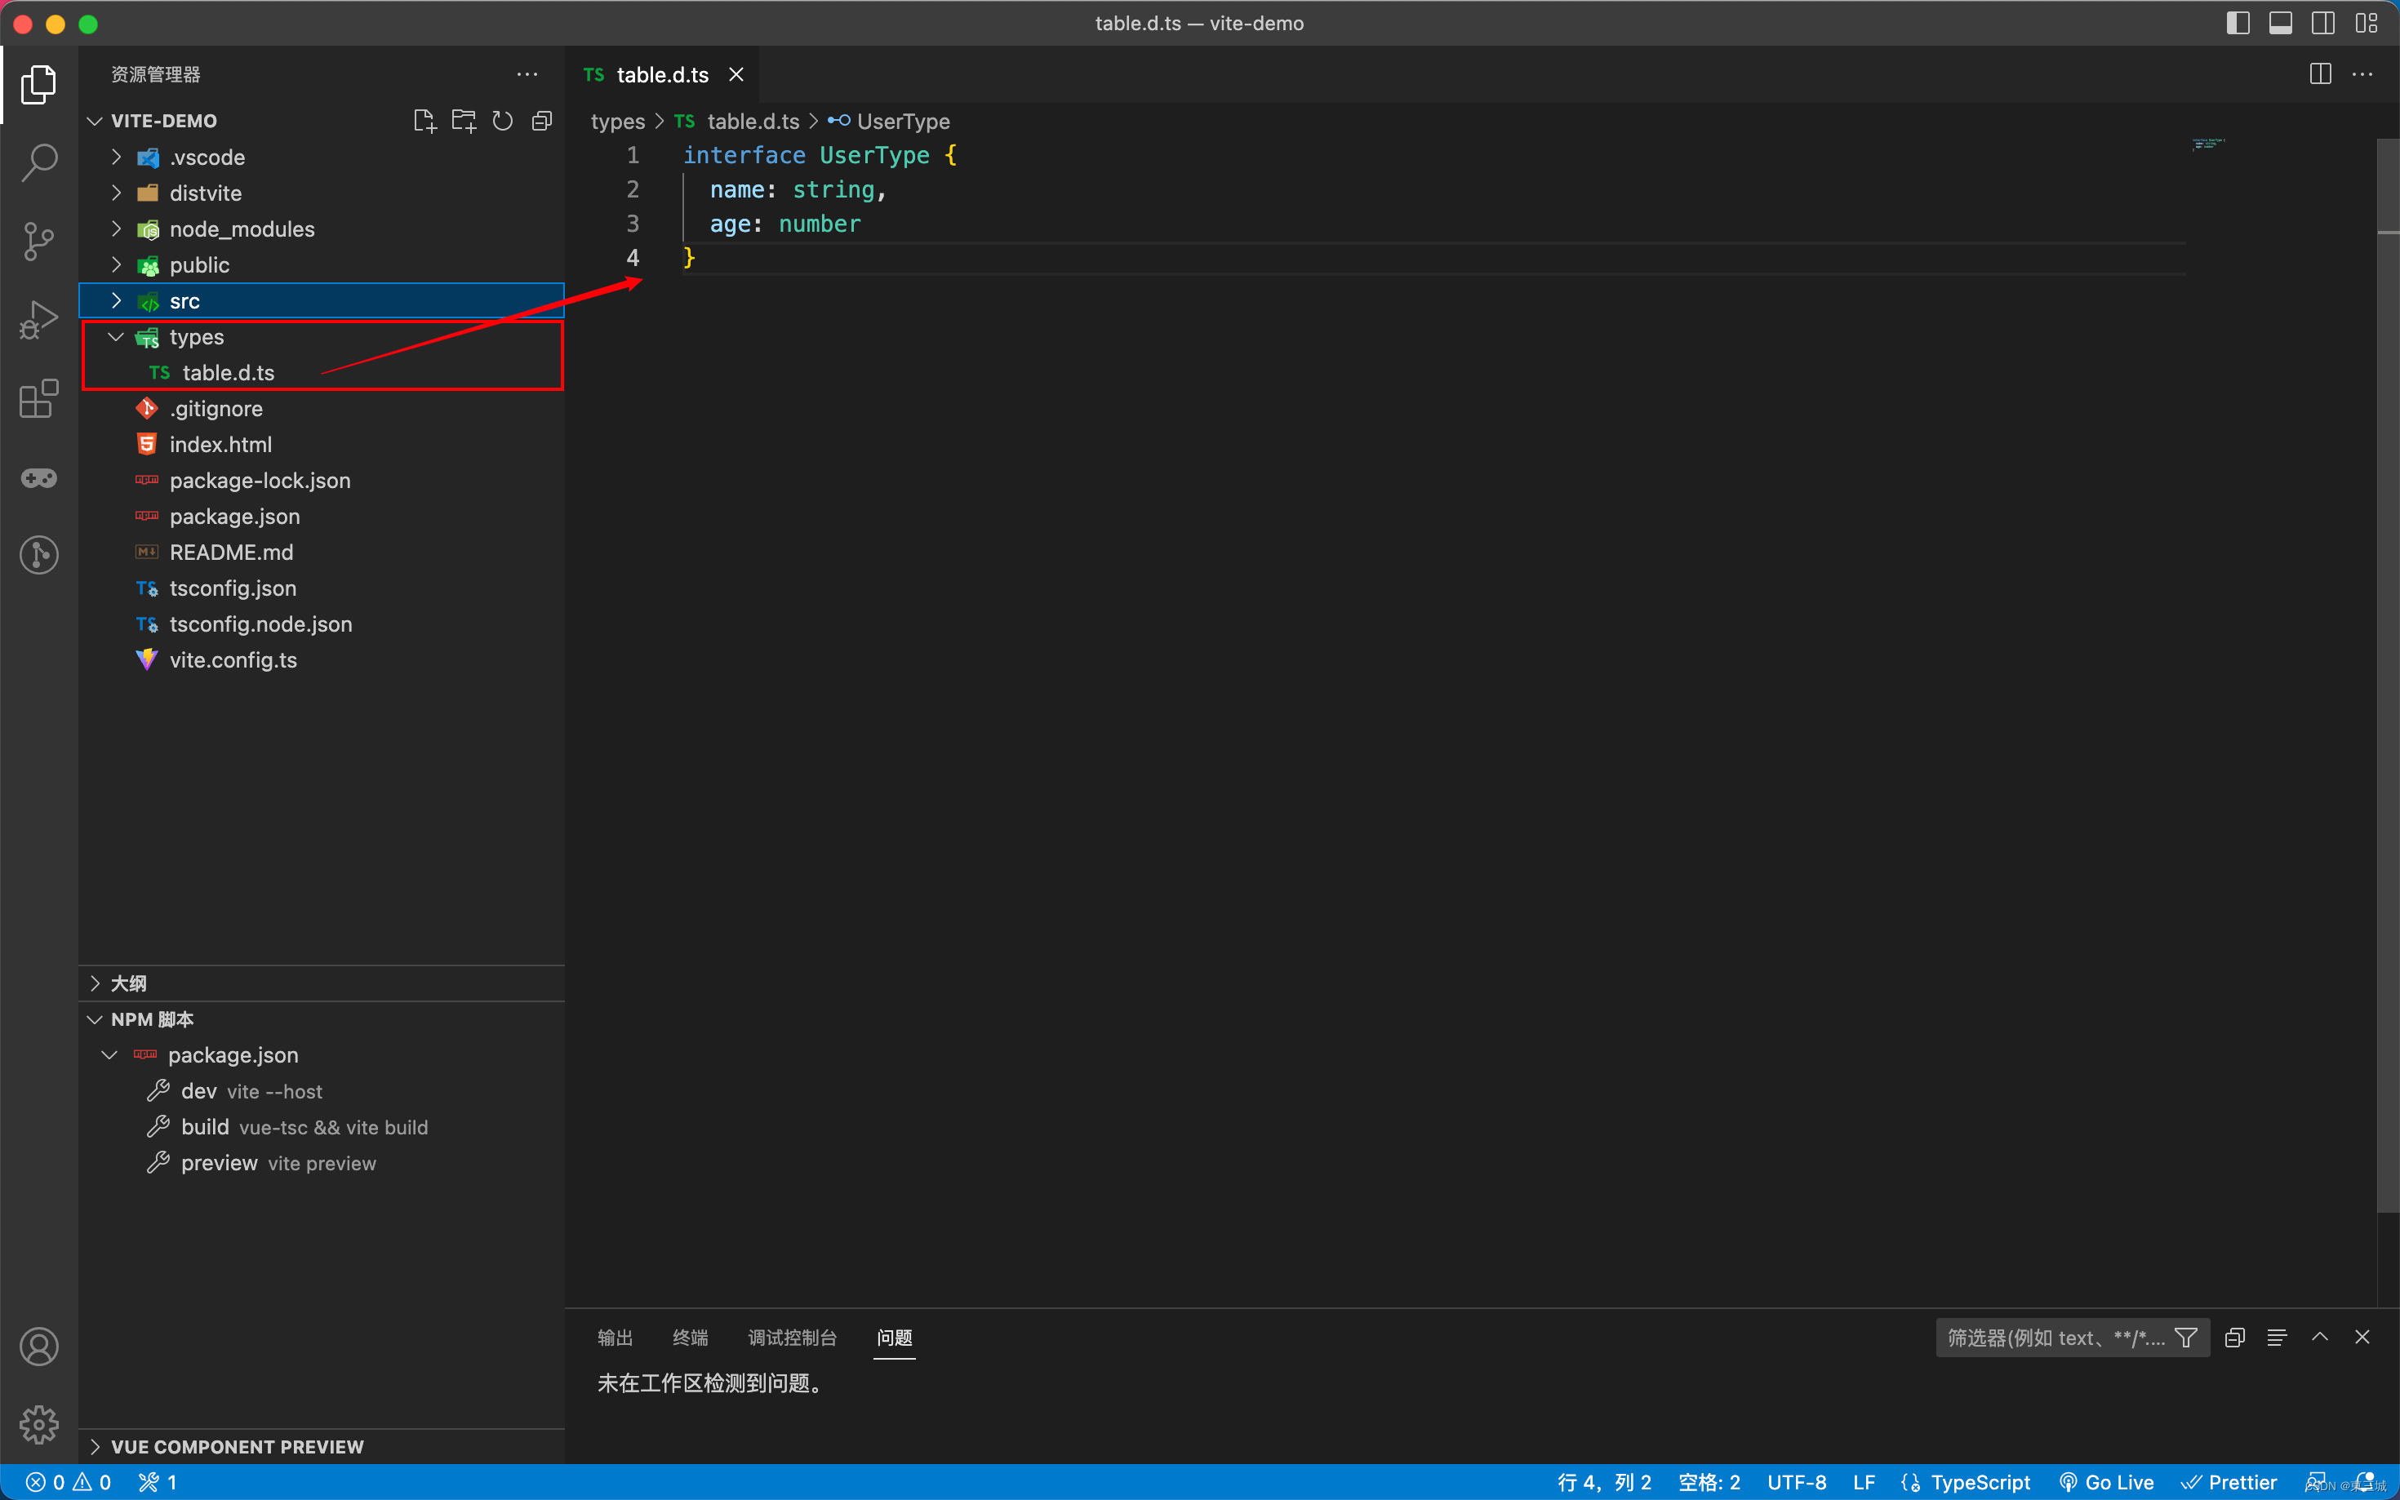Split the editor to the right
The width and height of the screenshot is (2400, 1500).
2320,74
